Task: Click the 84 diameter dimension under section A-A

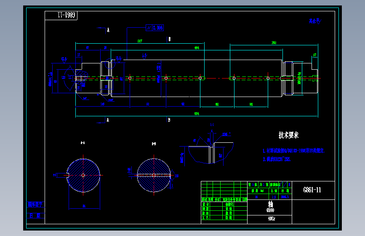Action: (84, 206)
